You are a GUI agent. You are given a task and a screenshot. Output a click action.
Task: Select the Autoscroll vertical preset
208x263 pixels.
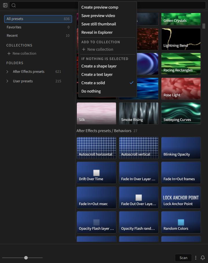point(139,148)
